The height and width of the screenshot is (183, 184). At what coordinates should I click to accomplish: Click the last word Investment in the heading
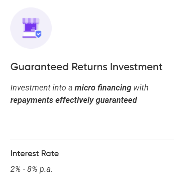click(x=136, y=67)
